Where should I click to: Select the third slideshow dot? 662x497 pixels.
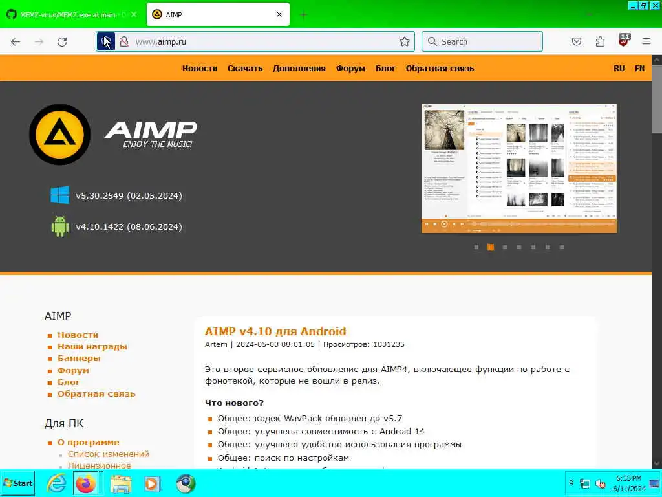coord(504,247)
